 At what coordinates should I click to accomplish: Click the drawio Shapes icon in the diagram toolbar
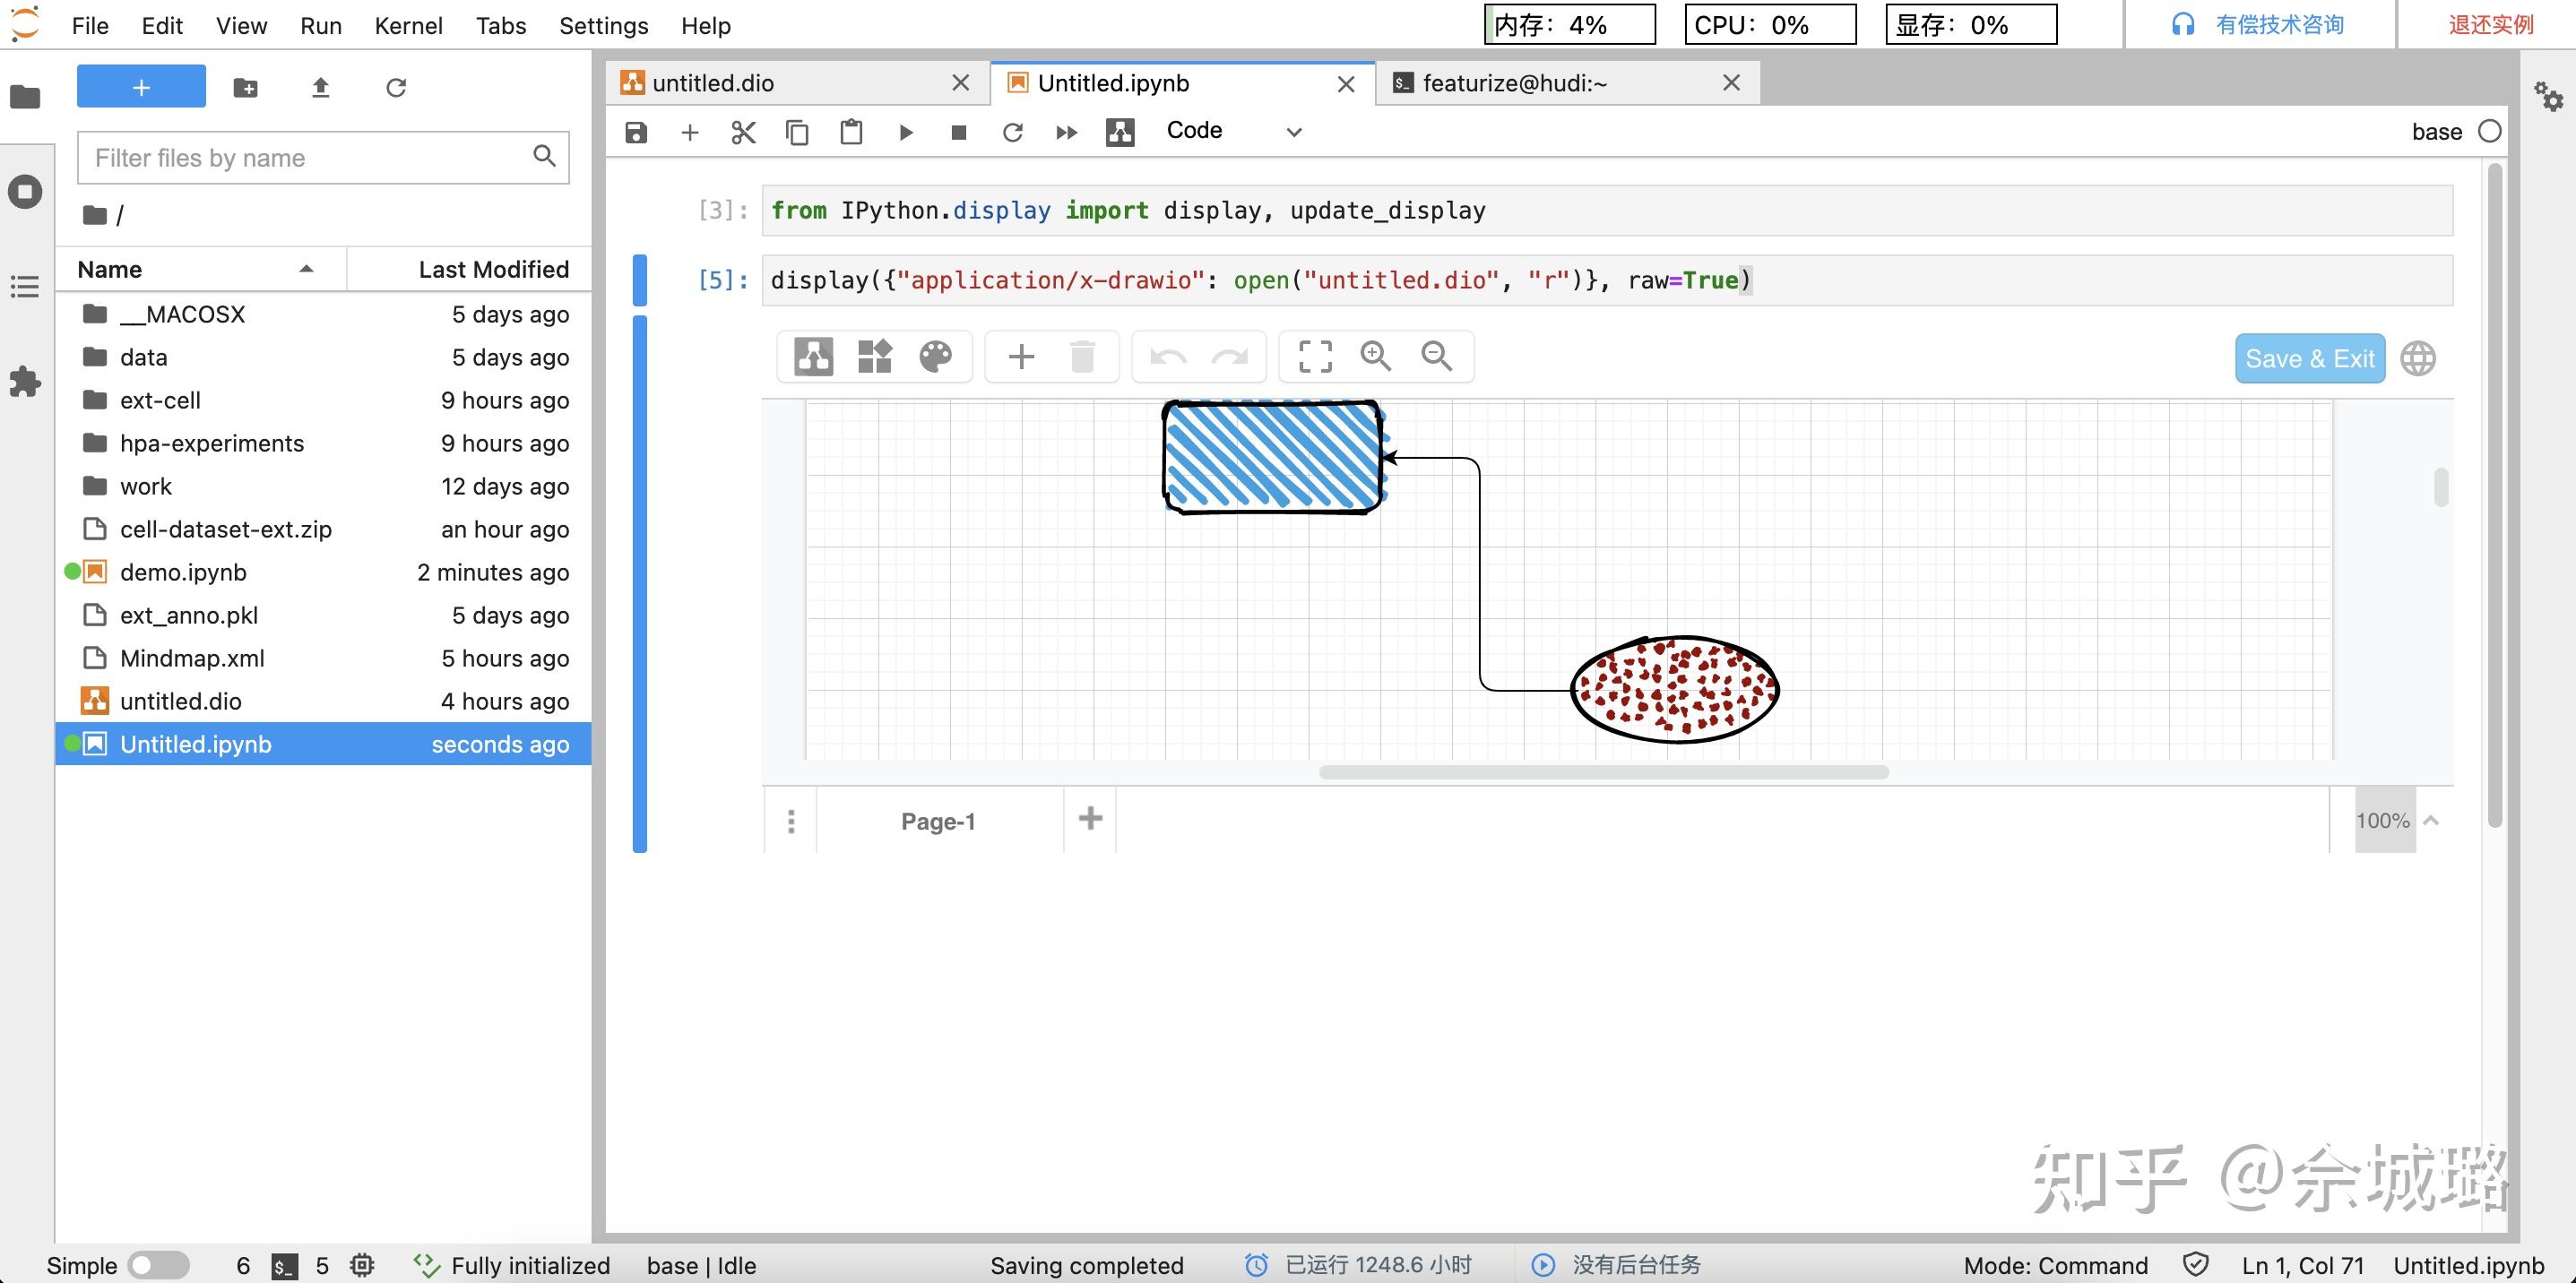(x=874, y=357)
